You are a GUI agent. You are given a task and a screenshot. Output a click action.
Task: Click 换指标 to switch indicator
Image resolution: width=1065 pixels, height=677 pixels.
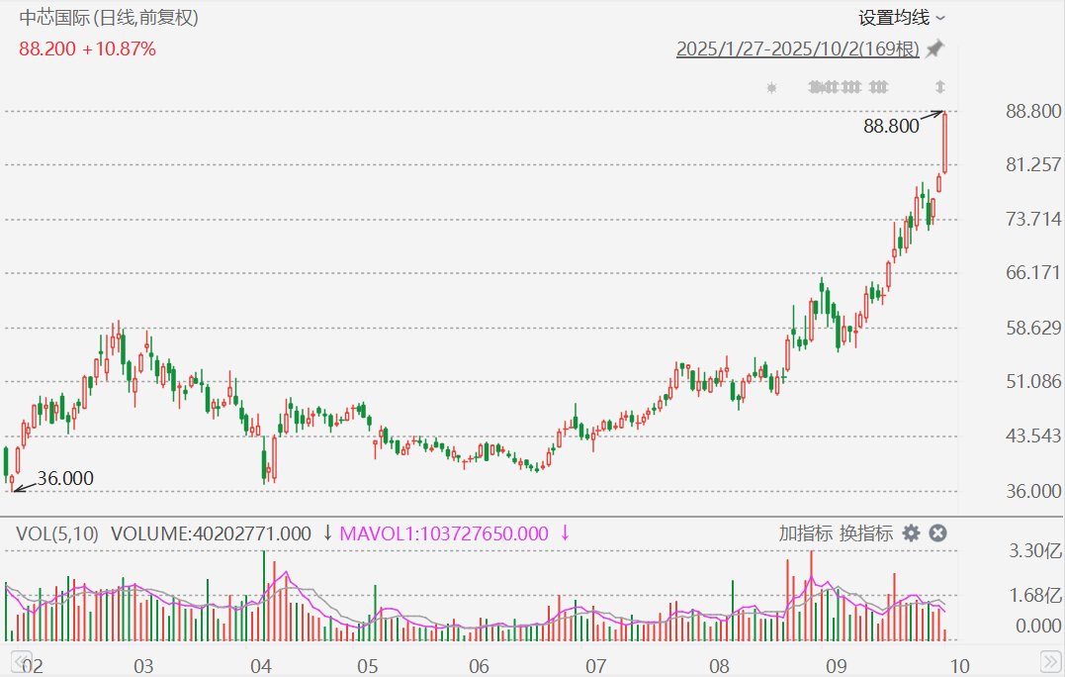866,533
